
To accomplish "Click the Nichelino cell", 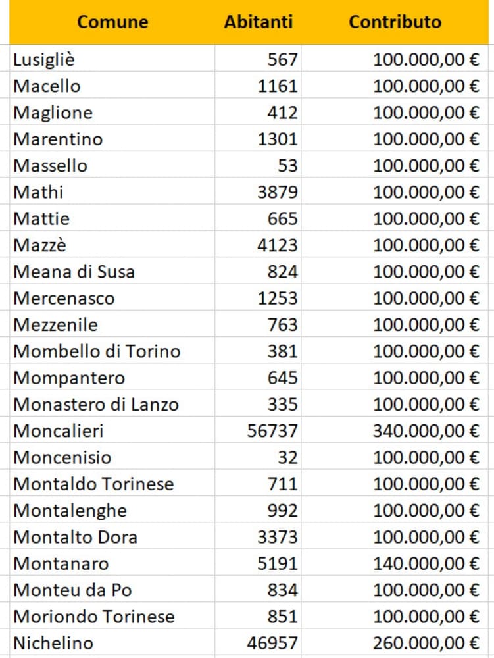I will pos(53,643).
